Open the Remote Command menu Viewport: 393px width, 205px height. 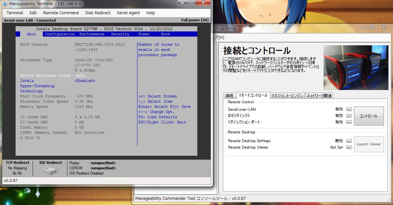[x=61, y=13]
